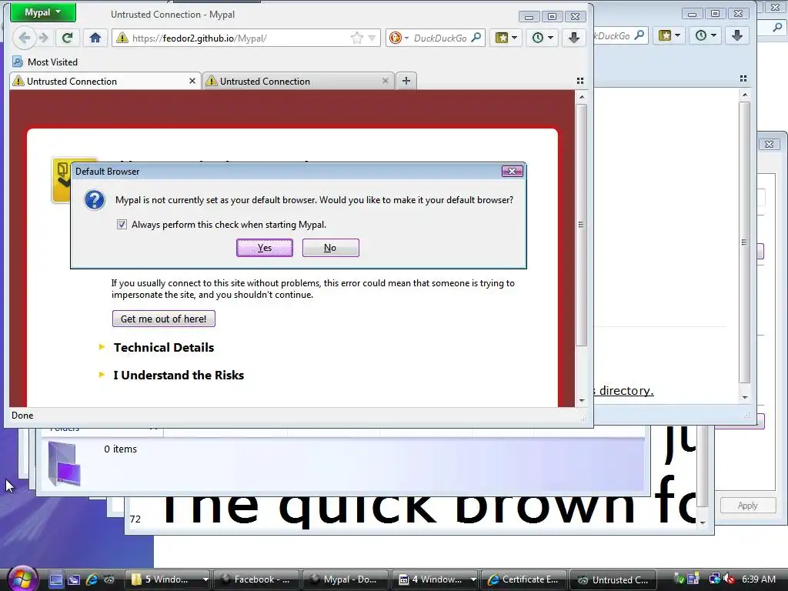Go forward with the Forward arrow button
The image size is (788, 591).
[x=44, y=38]
